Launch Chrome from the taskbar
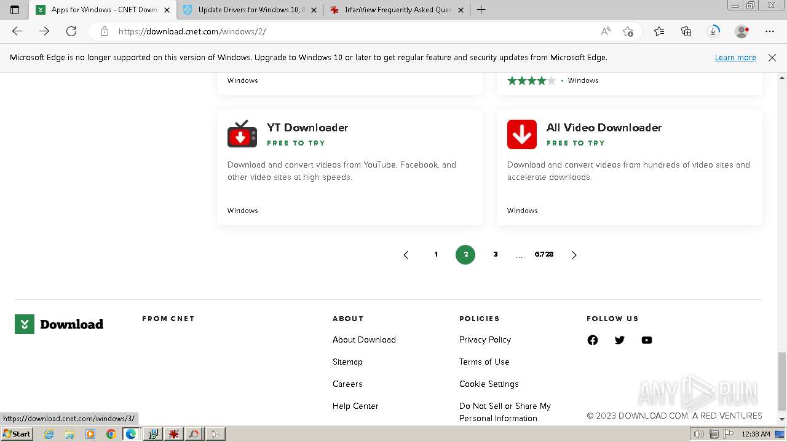The width and height of the screenshot is (787, 442). 111,434
